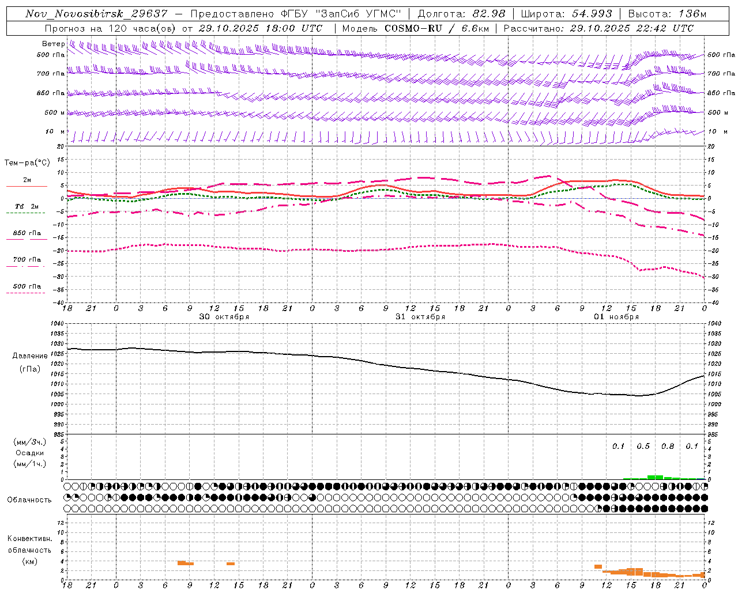Image resolution: width=738 pixels, height=590 pixels.
Task: Click the station title Nov_Novosibirsk_29637
Action: [96, 14]
